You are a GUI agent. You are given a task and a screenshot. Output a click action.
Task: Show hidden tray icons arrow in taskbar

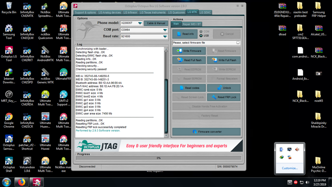[x=290, y=182]
